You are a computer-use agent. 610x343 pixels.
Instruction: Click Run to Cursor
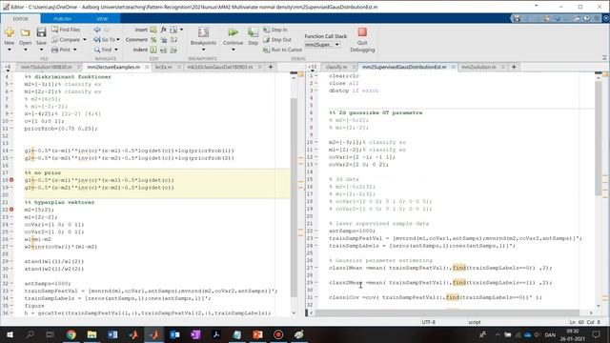pos(282,50)
